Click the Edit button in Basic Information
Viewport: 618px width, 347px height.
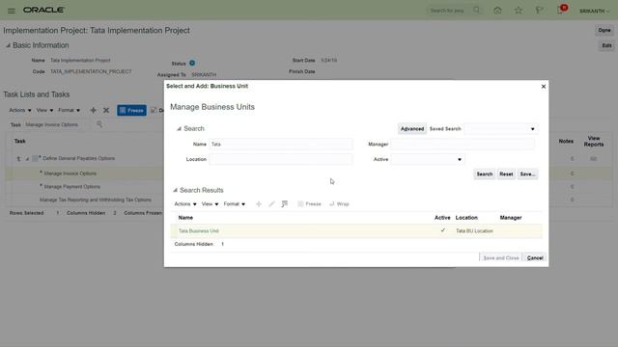pos(606,45)
